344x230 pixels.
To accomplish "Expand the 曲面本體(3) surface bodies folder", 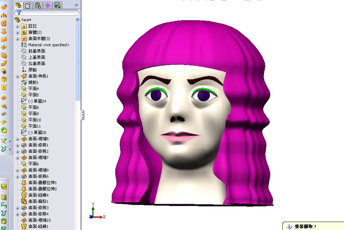I will [x=18, y=39].
